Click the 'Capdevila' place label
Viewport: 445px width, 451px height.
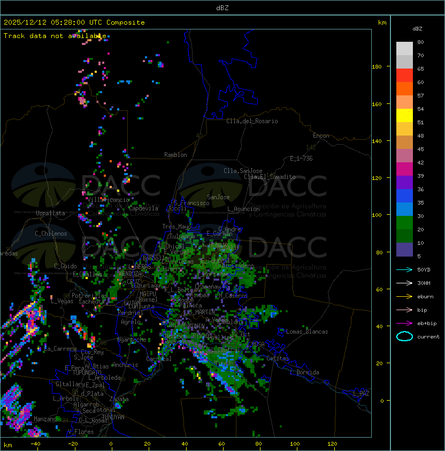pyautogui.click(x=144, y=208)
